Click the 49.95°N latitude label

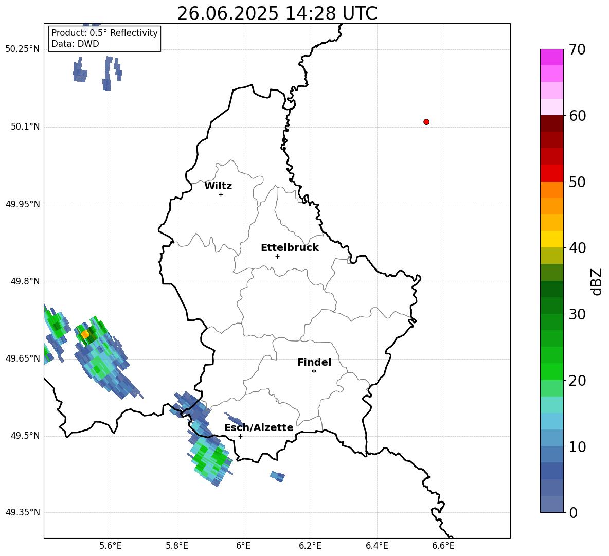[23, 204]
